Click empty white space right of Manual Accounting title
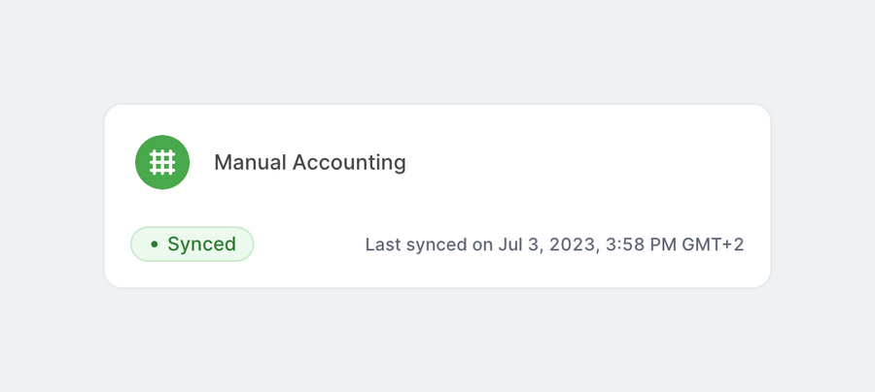875x392 pixels. point(583,162)
